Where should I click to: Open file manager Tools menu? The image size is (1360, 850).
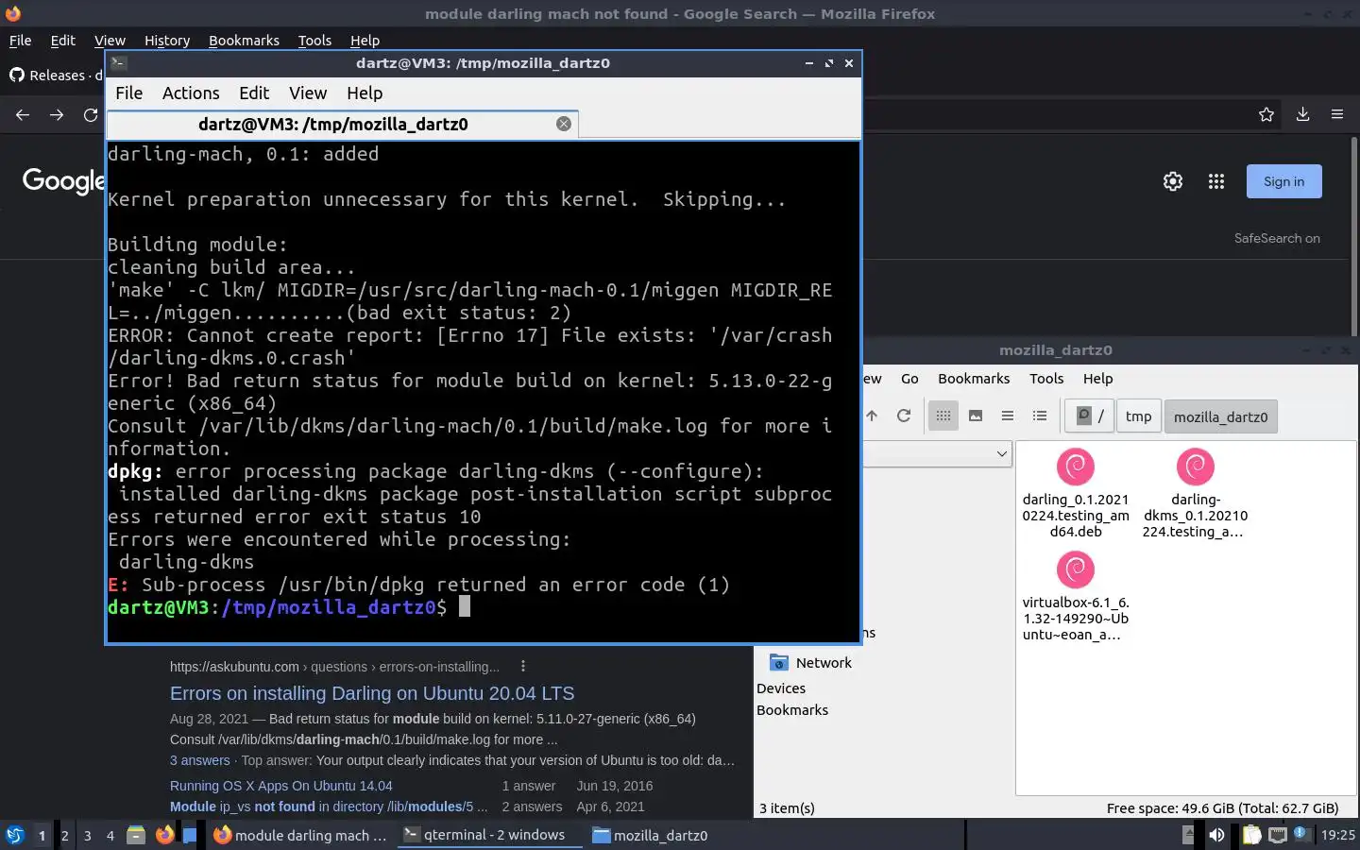[x=1046, y=378]
